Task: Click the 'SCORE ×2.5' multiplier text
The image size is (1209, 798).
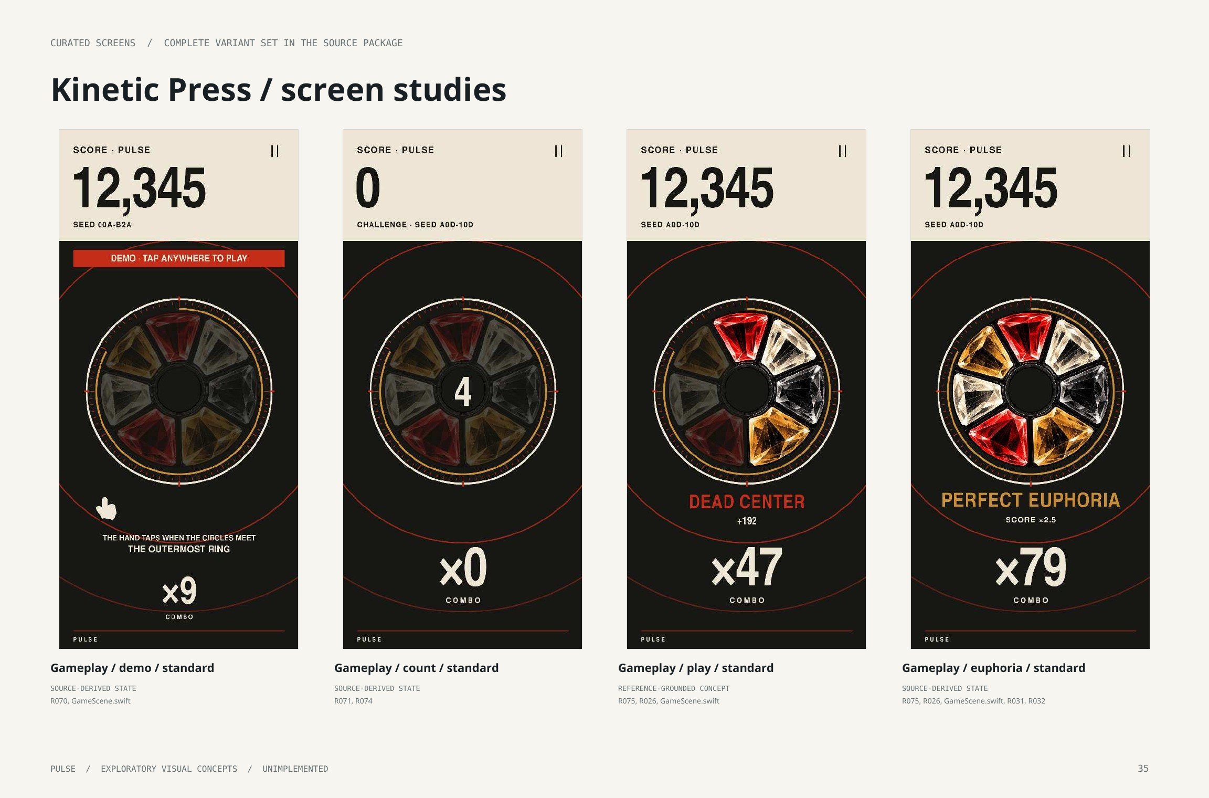Action: pyautogui.click(x=1031, y=520)
